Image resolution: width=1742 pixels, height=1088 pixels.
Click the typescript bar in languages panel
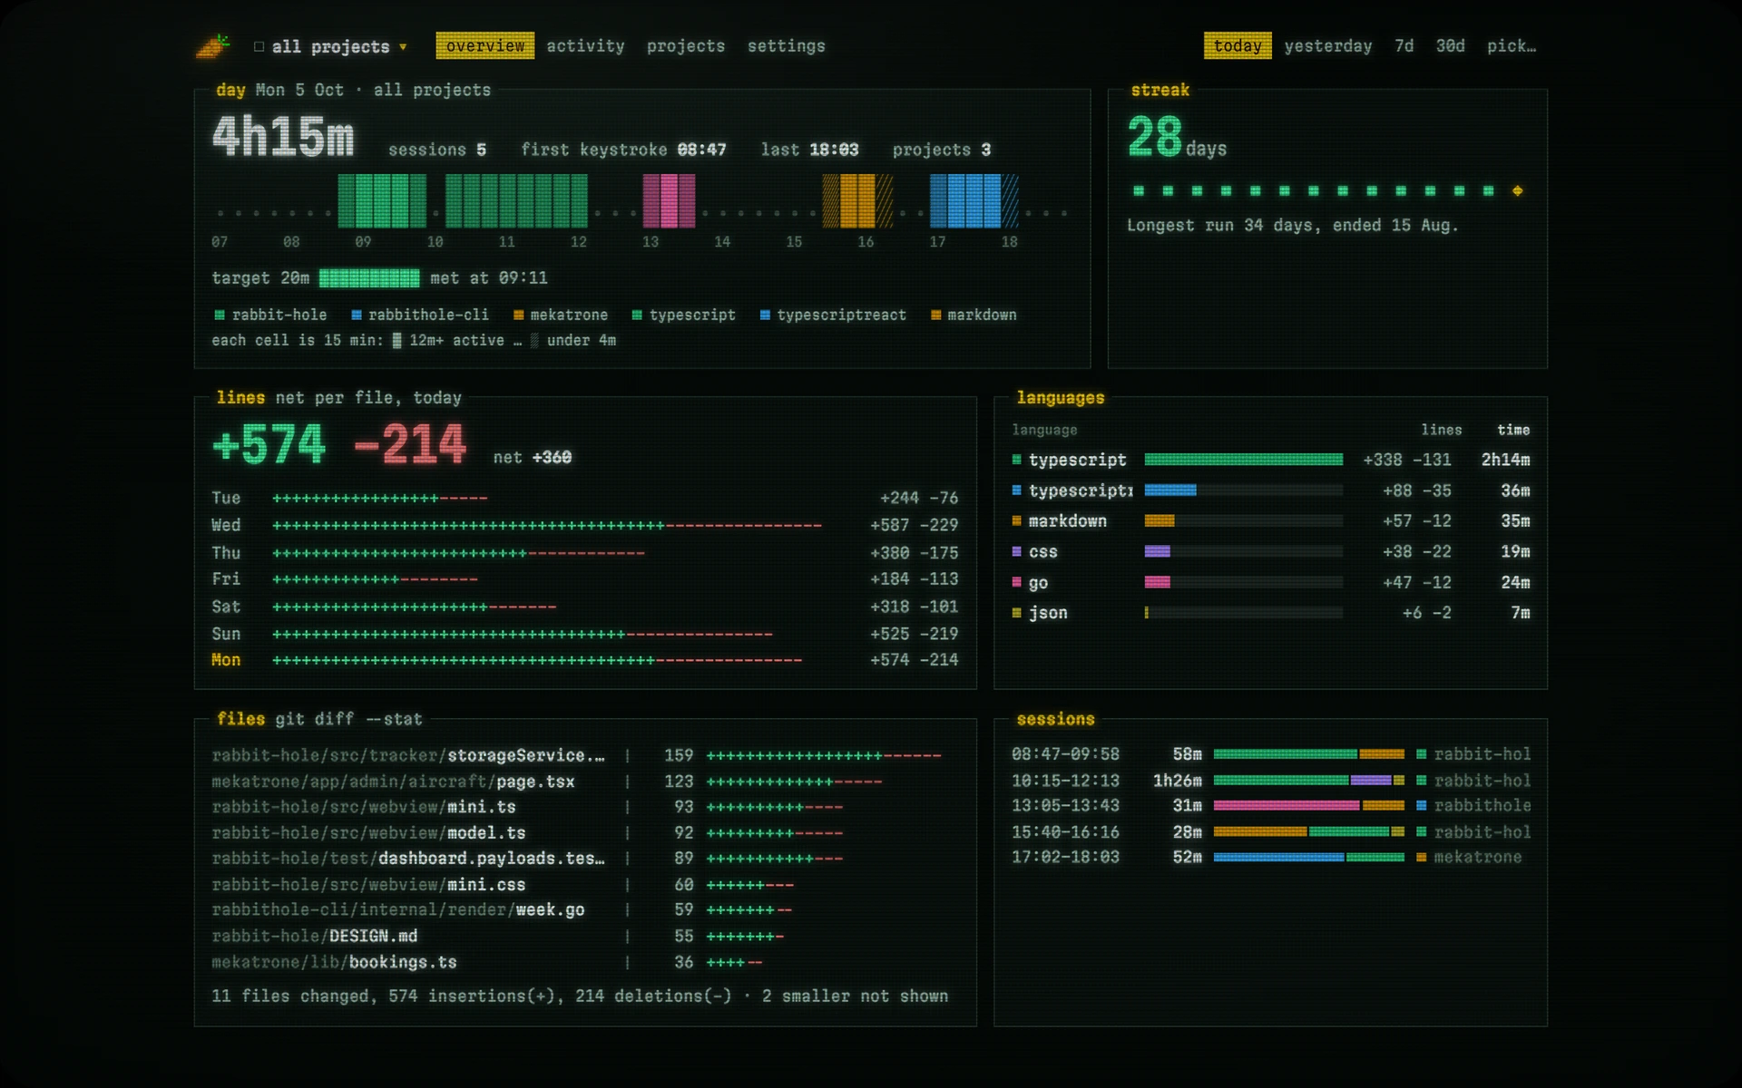pos(1244,460)
